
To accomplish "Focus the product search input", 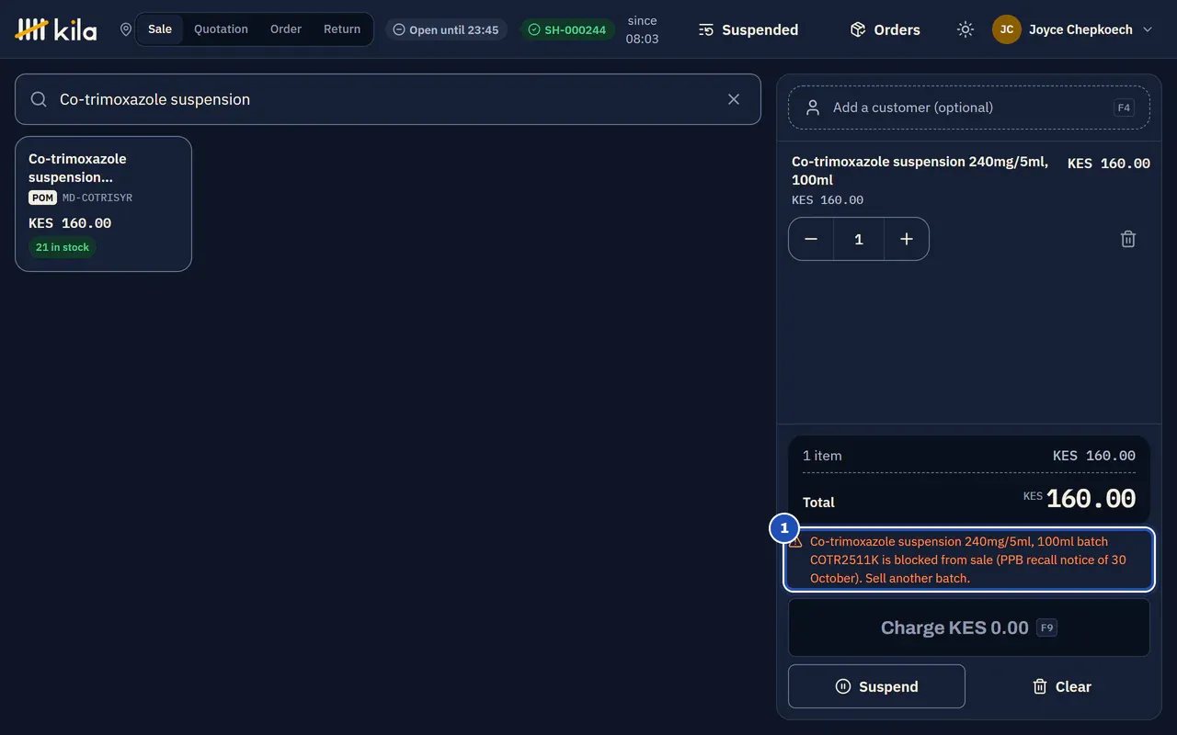I will pos(386,99).
